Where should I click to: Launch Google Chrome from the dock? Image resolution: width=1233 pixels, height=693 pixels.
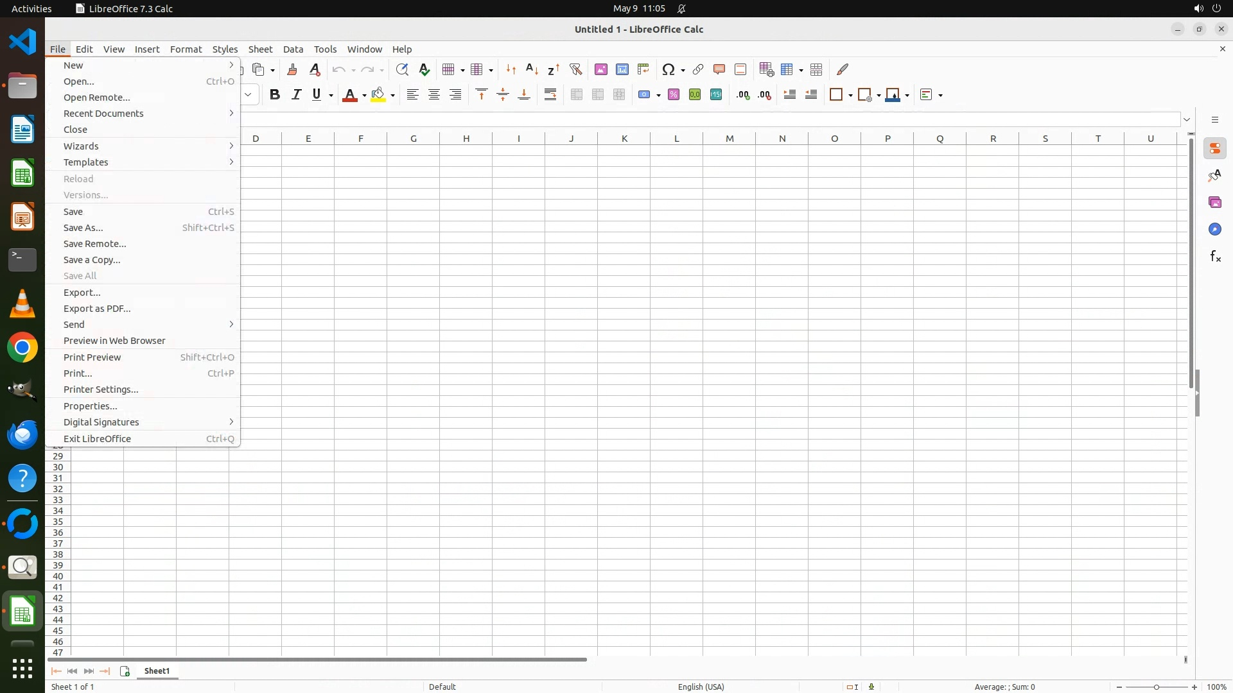(x=22, y=348)
